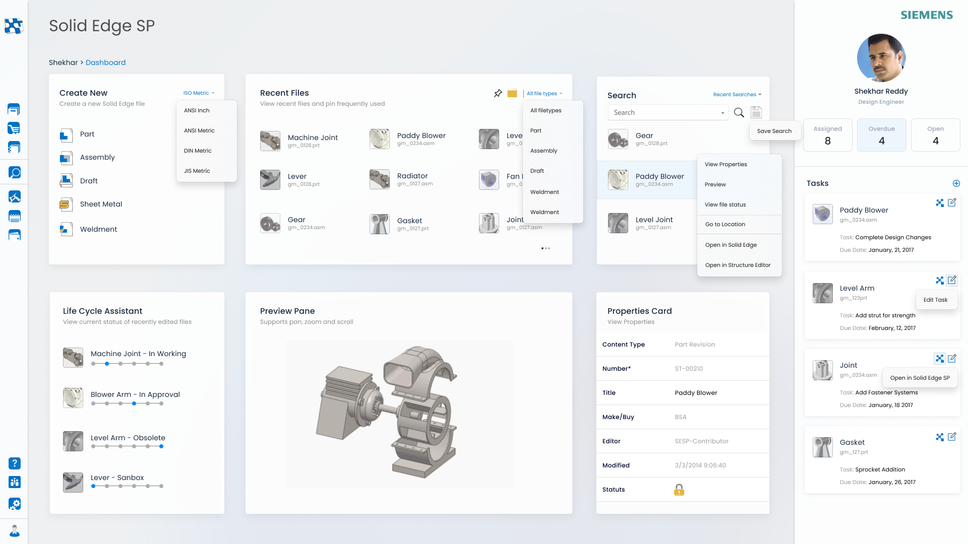Click the Solid Edge app logo in sidebar

coord(14,26)
